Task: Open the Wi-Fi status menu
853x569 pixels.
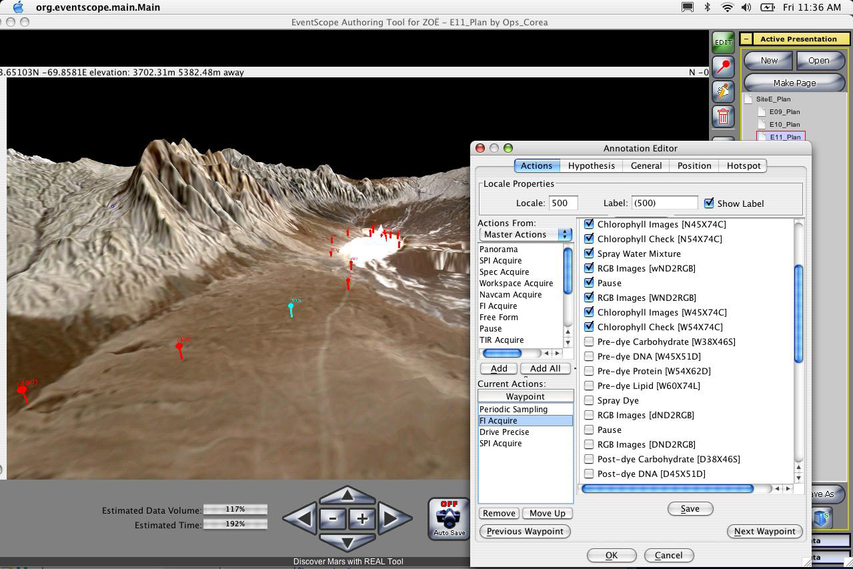Action: 727,7
